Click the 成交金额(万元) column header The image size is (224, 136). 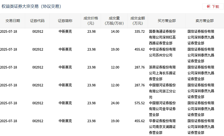138,21
